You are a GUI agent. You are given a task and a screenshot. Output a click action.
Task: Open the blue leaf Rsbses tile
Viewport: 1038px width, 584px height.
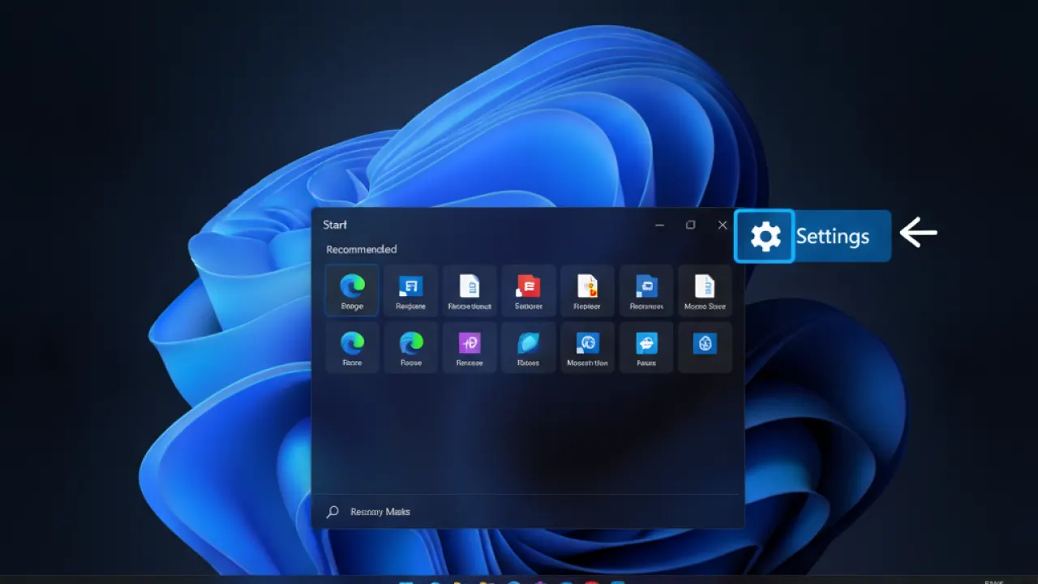[528, 347]
